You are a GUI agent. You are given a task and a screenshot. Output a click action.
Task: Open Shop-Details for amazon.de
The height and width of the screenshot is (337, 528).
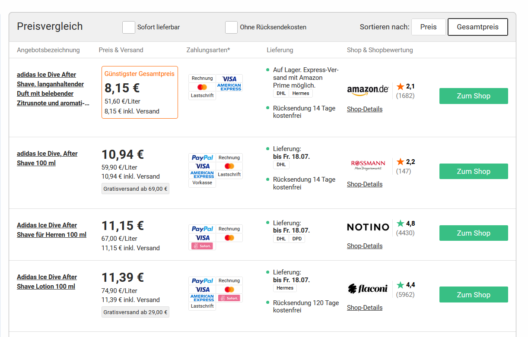(x=365, y=109)
